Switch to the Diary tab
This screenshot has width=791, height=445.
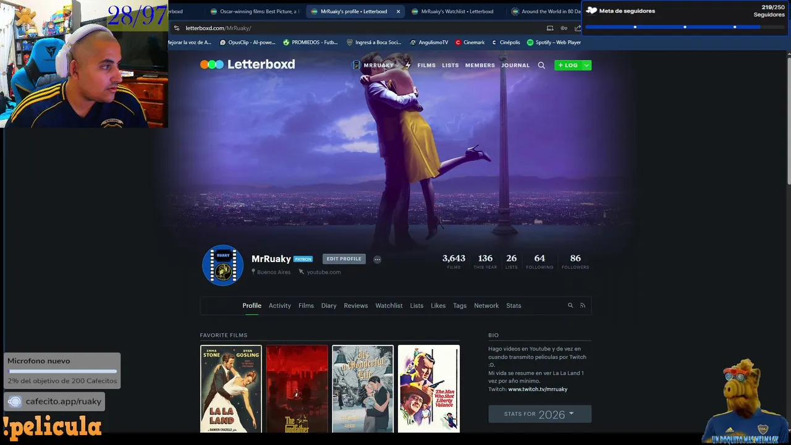pos(329,305)
